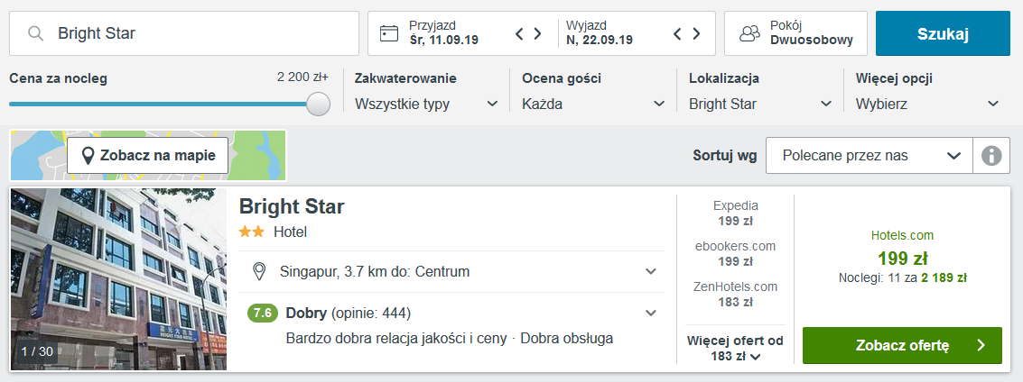
Task: Click the sorting info icon
Action: click(x=991, y=156)
